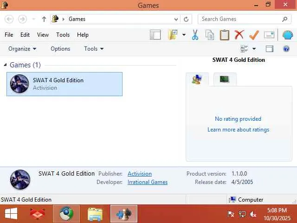The height and width of the screenshot is (223, 297).
Task: Switch to the ratings tab
Action: (197, 79)
